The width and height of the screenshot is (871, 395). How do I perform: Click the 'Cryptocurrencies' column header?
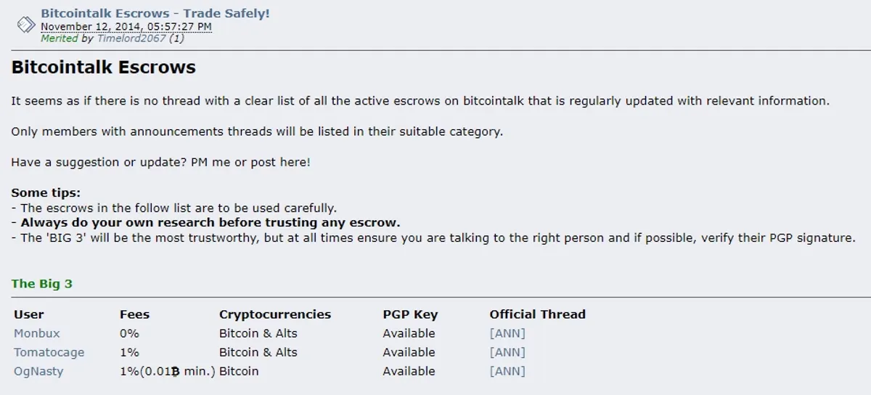pyautogui.click(x=275, y=314)
